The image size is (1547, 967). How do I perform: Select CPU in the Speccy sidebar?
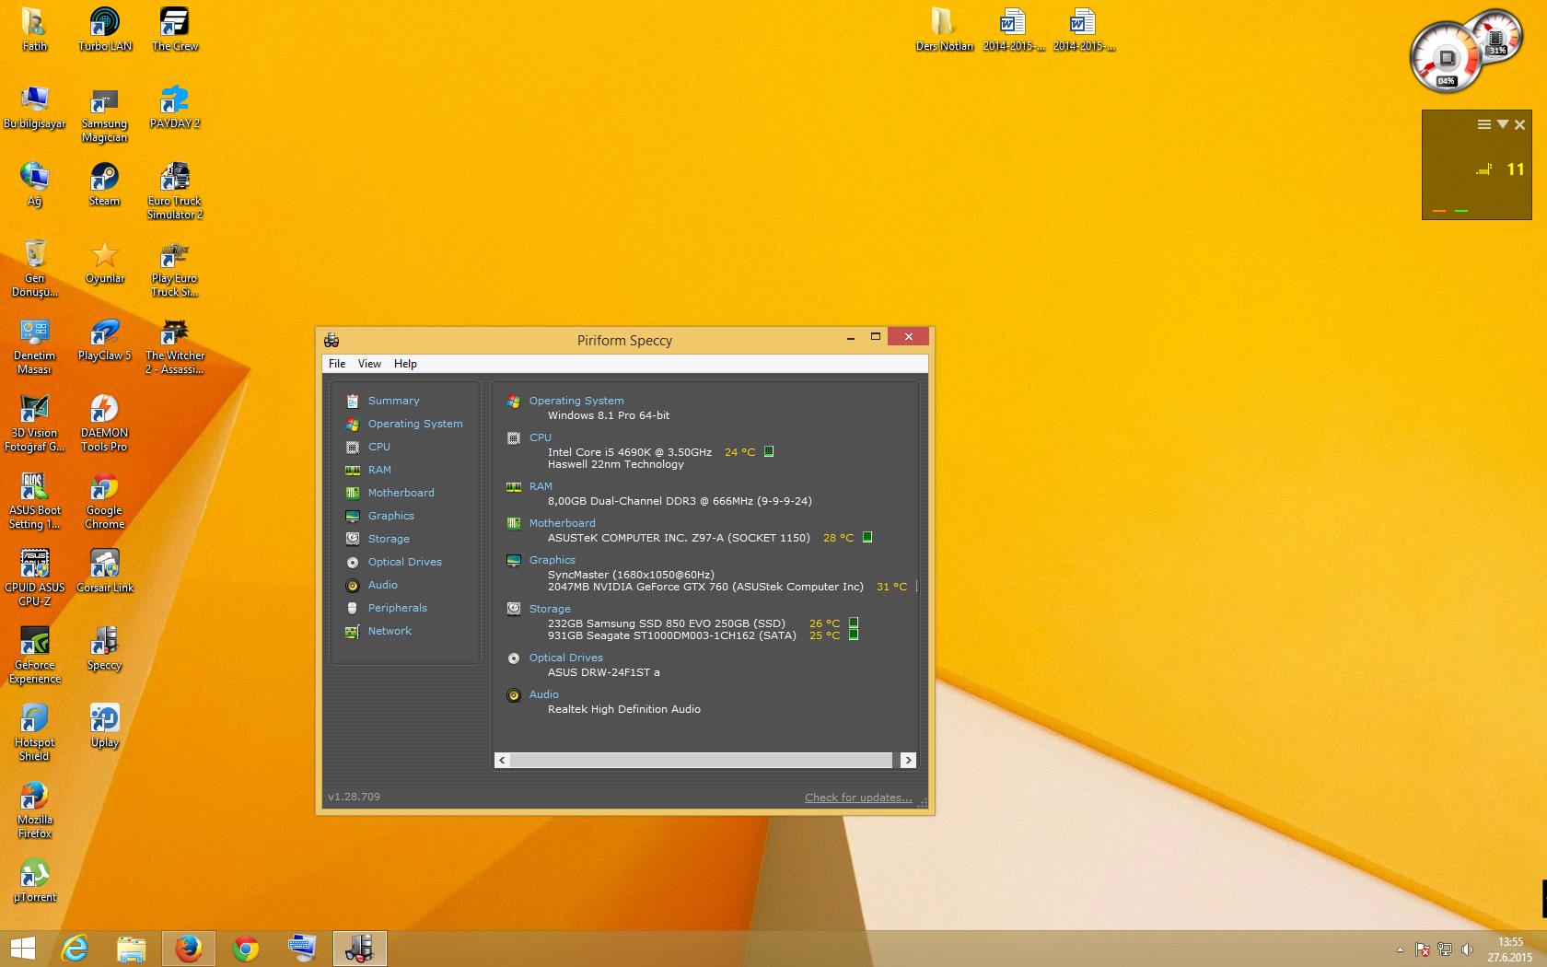point(379,447)
